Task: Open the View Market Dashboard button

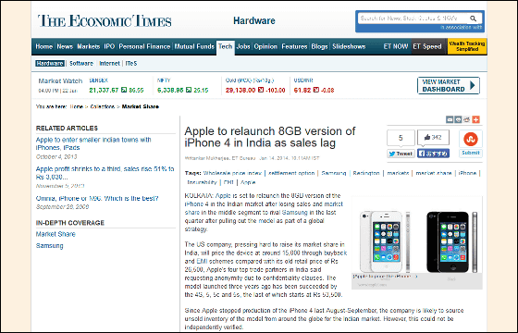Action: tap(449, 85)
